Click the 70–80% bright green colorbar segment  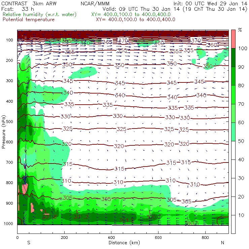tap(233, 95)
